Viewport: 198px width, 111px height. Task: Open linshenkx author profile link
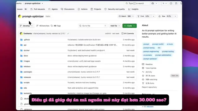(x=28, y=34)
